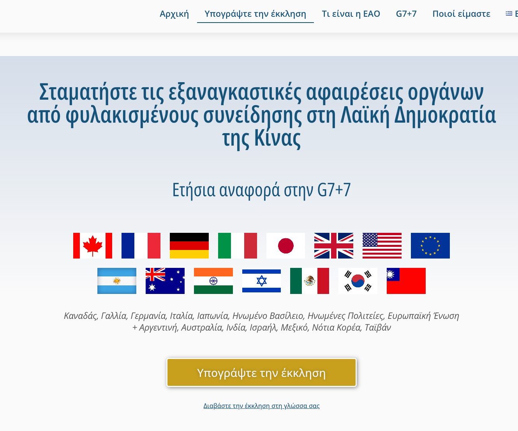Click the India flag icon

pyautogui.click(x=213, y=281)
